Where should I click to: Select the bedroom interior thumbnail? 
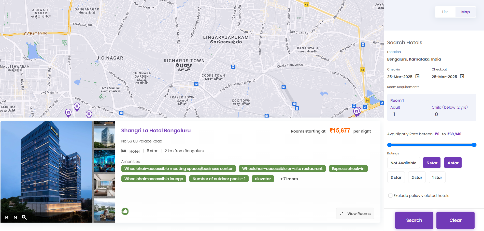point(104,185)
